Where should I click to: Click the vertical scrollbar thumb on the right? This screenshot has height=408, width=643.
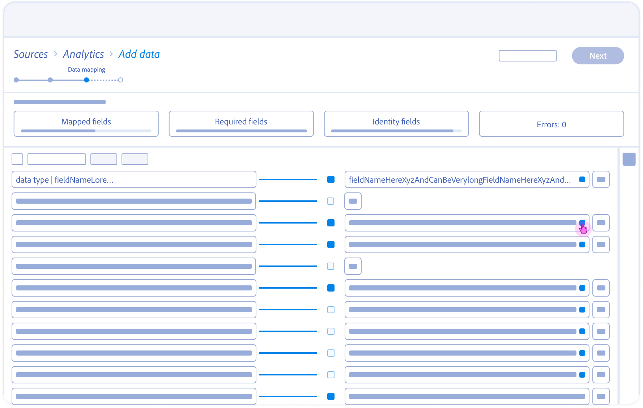(x=629, y=159)
